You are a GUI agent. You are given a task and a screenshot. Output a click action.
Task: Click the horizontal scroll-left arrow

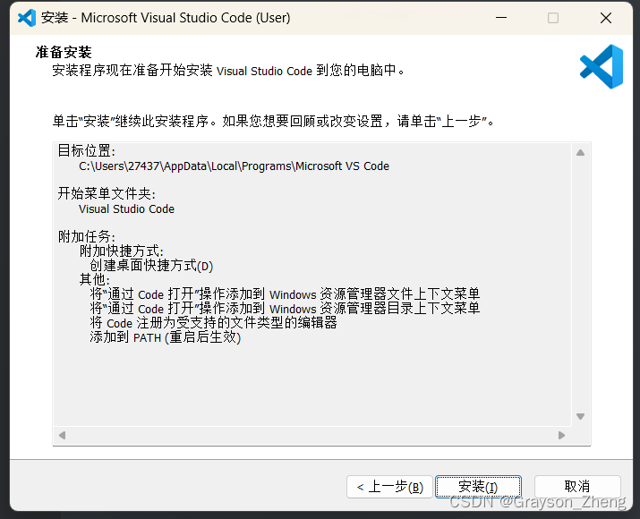62,436
